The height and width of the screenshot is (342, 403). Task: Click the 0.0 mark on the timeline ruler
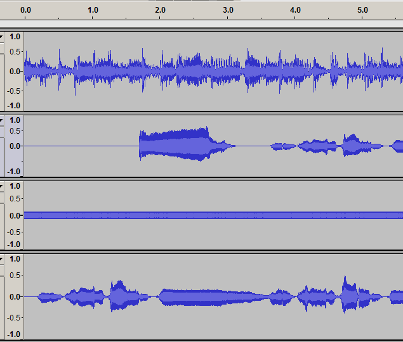(26, 11)
